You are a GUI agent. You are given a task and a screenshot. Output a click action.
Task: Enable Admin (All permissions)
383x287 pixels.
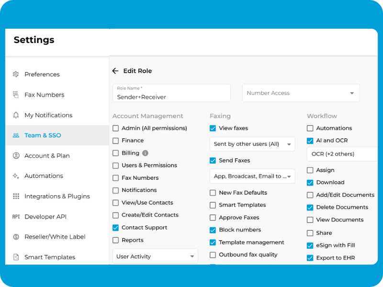click(x=115, y=128)
